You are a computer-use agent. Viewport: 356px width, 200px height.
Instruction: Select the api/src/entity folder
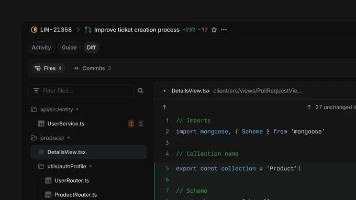tap(57, 110)
